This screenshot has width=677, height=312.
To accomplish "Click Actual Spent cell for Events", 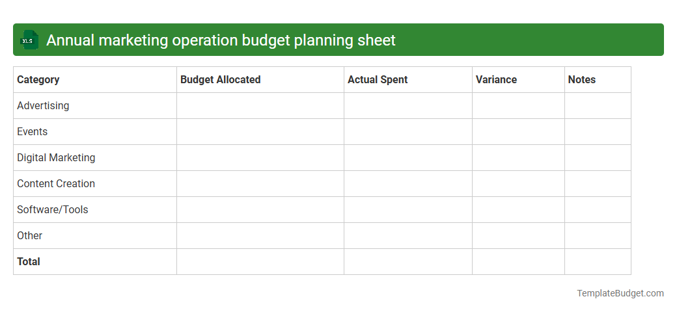I will 408,131.
